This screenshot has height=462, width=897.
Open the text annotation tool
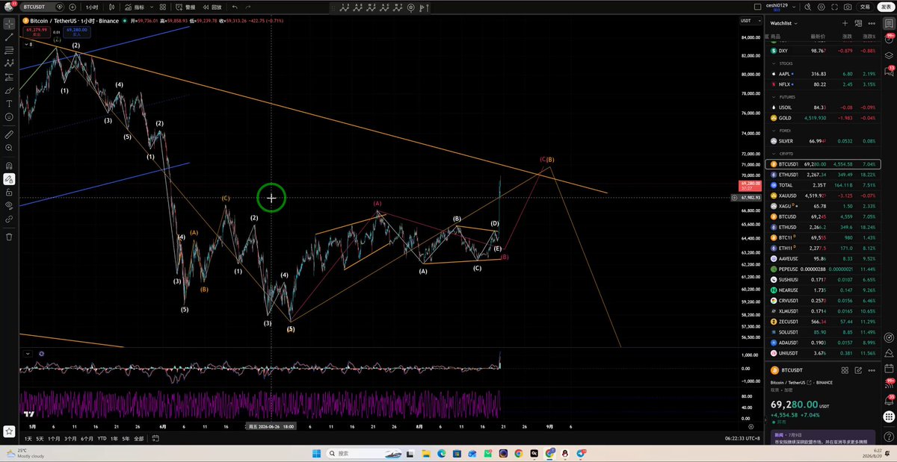point(9,104)
